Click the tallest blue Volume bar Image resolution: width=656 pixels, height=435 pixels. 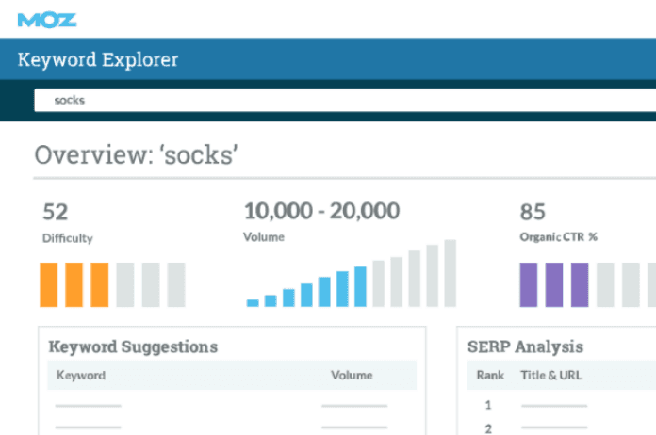pyautogui.click(x=360, y=286)
